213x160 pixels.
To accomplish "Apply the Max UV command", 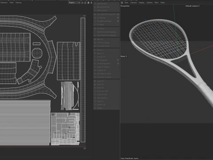I will point(106,40).
